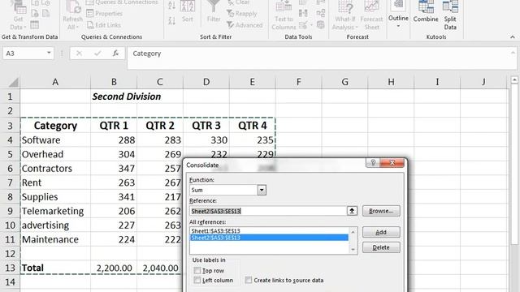Click Reapply filter
The height and width of the screenshot is (292, 520).
(242, 14)
